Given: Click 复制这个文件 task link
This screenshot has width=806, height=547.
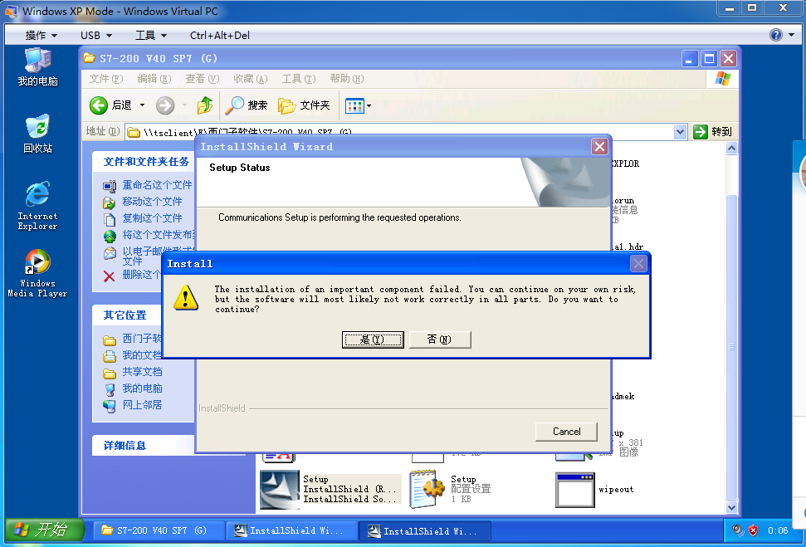Looking at the screenshot, I should (152, 218).
